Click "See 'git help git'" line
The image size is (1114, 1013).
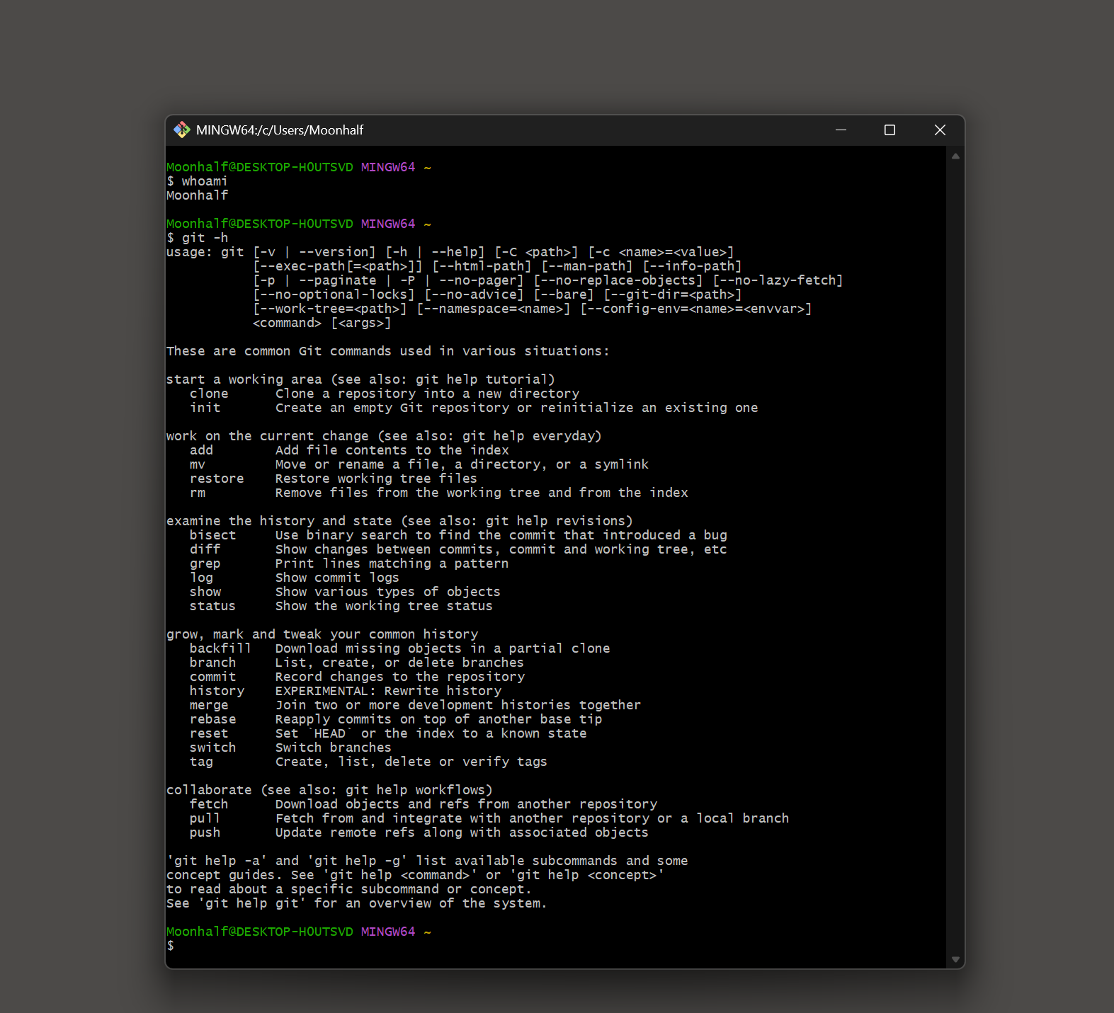[x=357, y=903]
